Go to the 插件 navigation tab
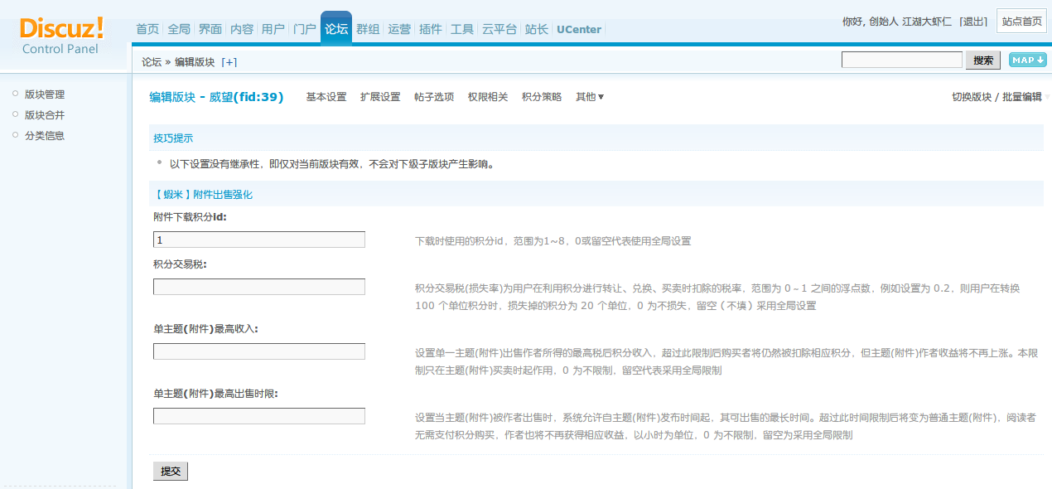The image size is (1052, 489). (x=431, y=29)
